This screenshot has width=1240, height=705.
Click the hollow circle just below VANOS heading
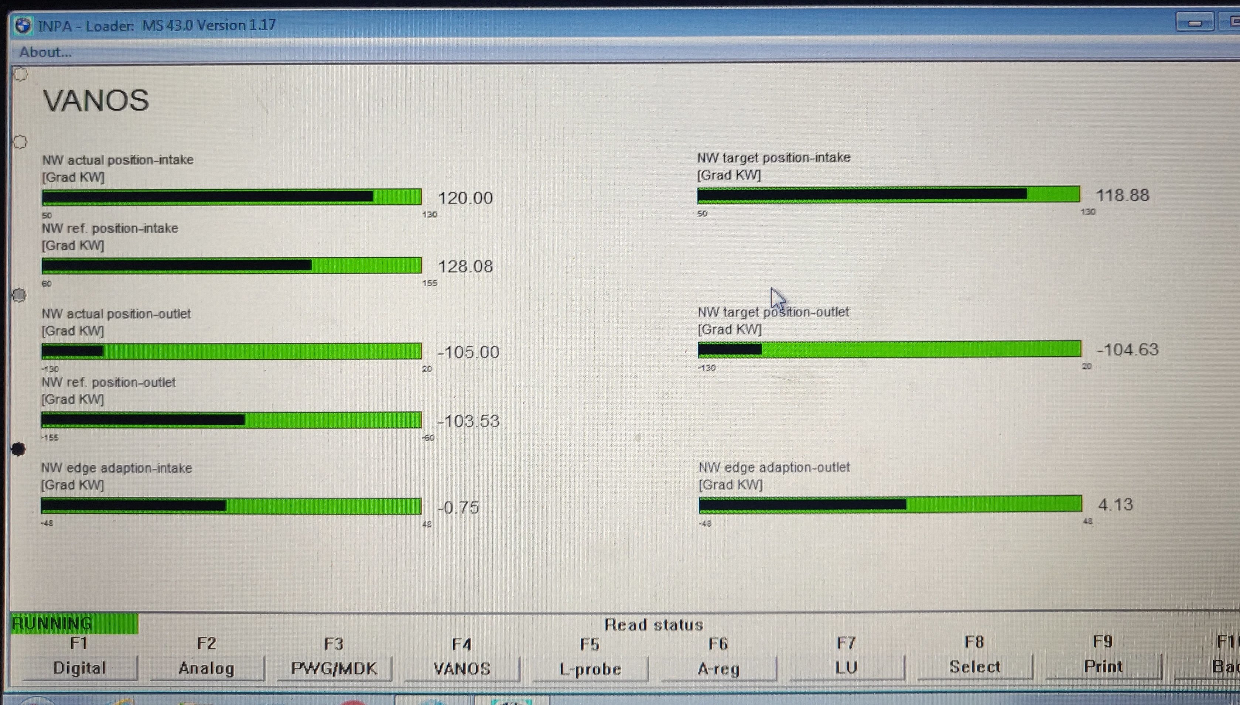click(20, 142)
